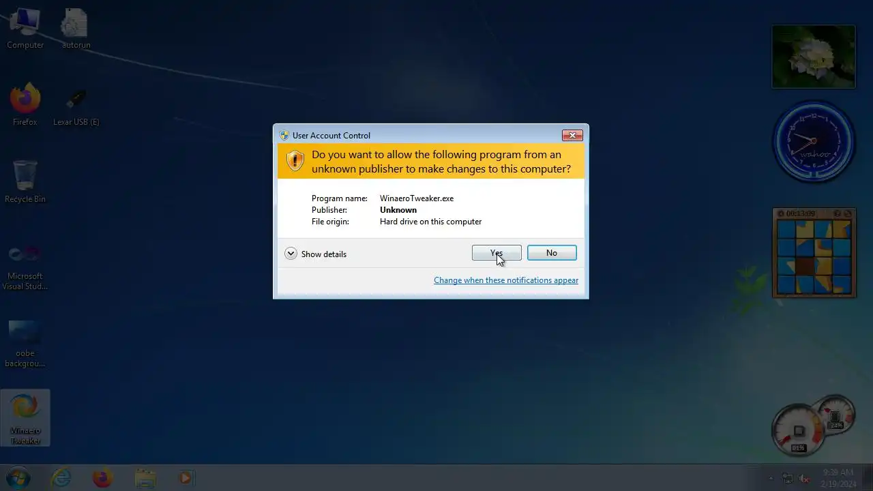The height and width of the screenshot is (491, 873).
Task: Open the Windows Start menu
Action: (18, 478)
